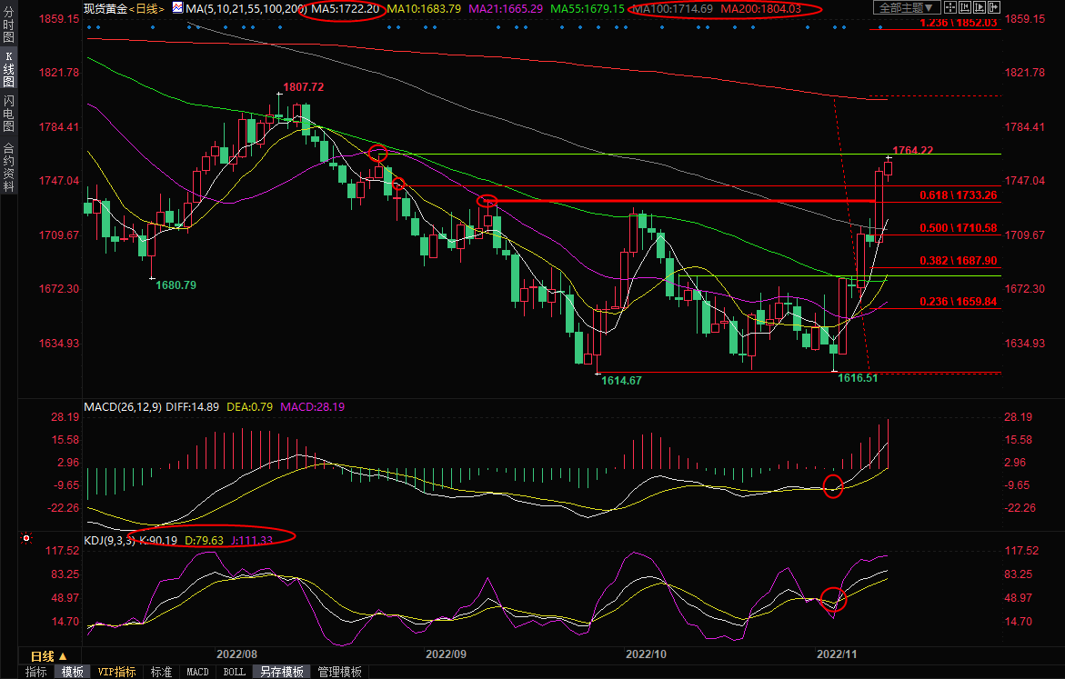
Task: Switch to 分时图 view in sidebar
Action: [x=8, y=29]
